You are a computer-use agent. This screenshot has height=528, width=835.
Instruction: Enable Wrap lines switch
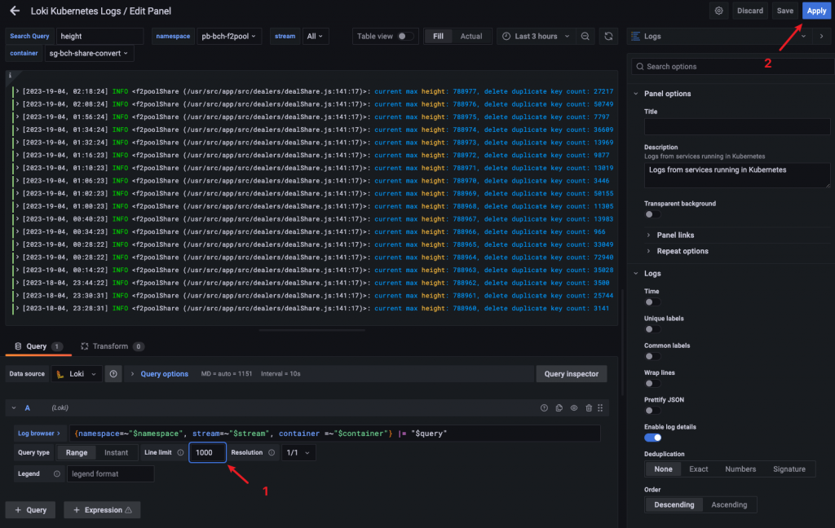pos(652,383)
